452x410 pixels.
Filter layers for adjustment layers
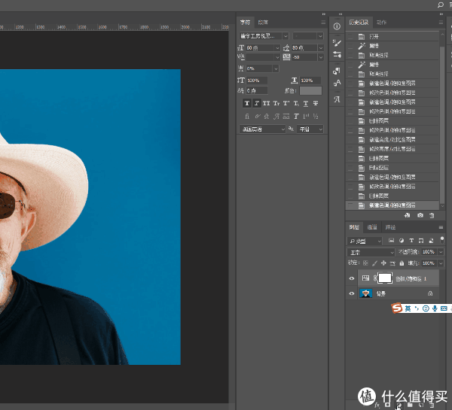(x=402, y=241)
